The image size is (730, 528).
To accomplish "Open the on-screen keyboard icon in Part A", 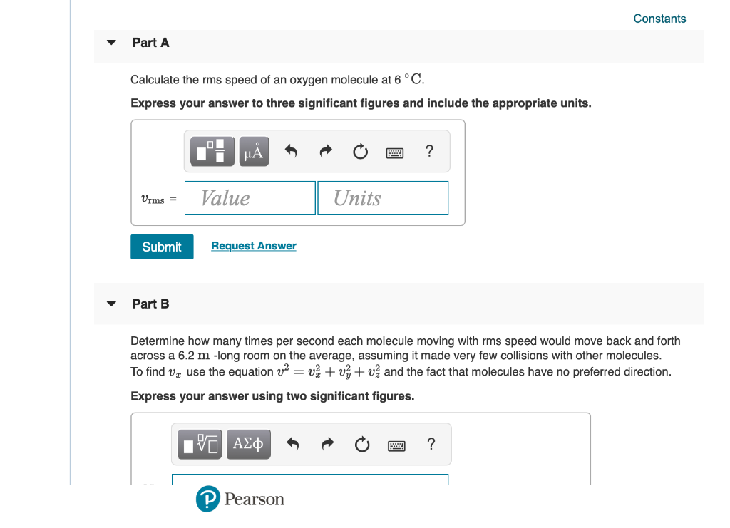I will (394, 152).
